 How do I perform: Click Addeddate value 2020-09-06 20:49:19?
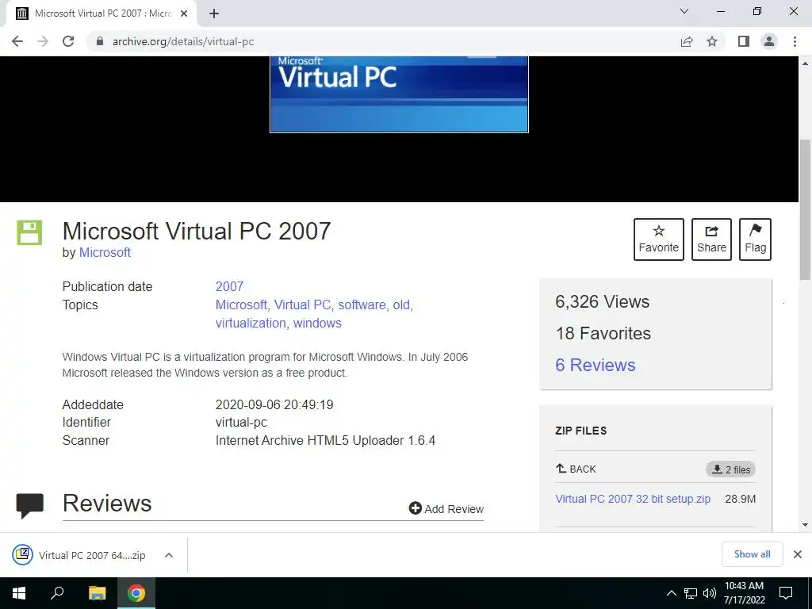click(x=274, y=404)
